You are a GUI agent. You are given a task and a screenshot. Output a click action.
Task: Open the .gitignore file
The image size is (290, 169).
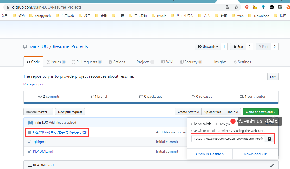(41, 142)
